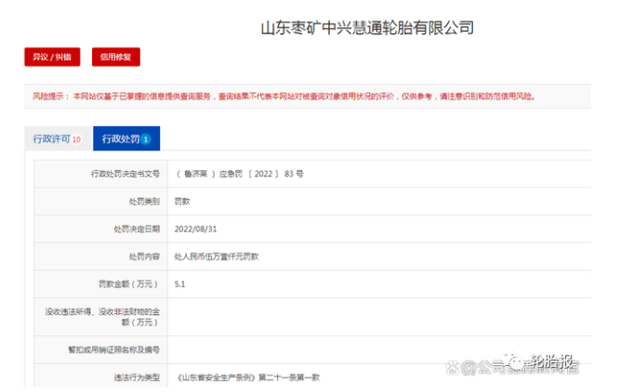Screen dimensions: 620x392
Task: Click the 异议/纠错 red button
Action: pyautogui.click(x=52, y=57)
